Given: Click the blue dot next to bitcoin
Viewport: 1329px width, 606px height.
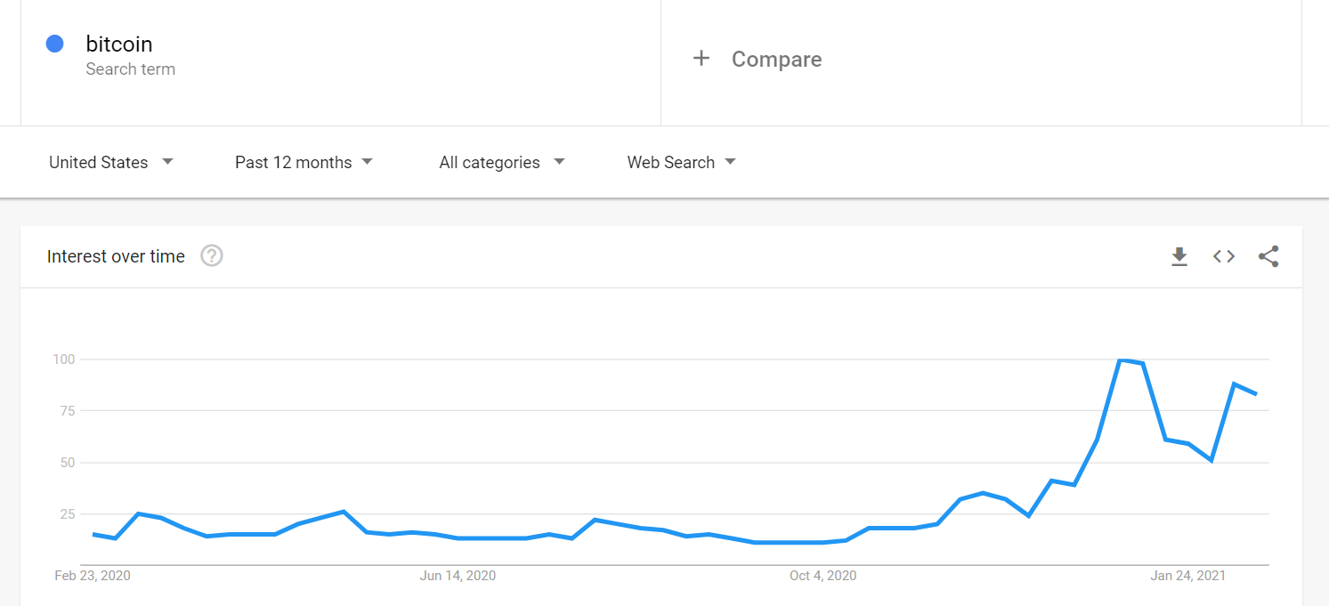Looking at the screenshot, I should 55,44.
